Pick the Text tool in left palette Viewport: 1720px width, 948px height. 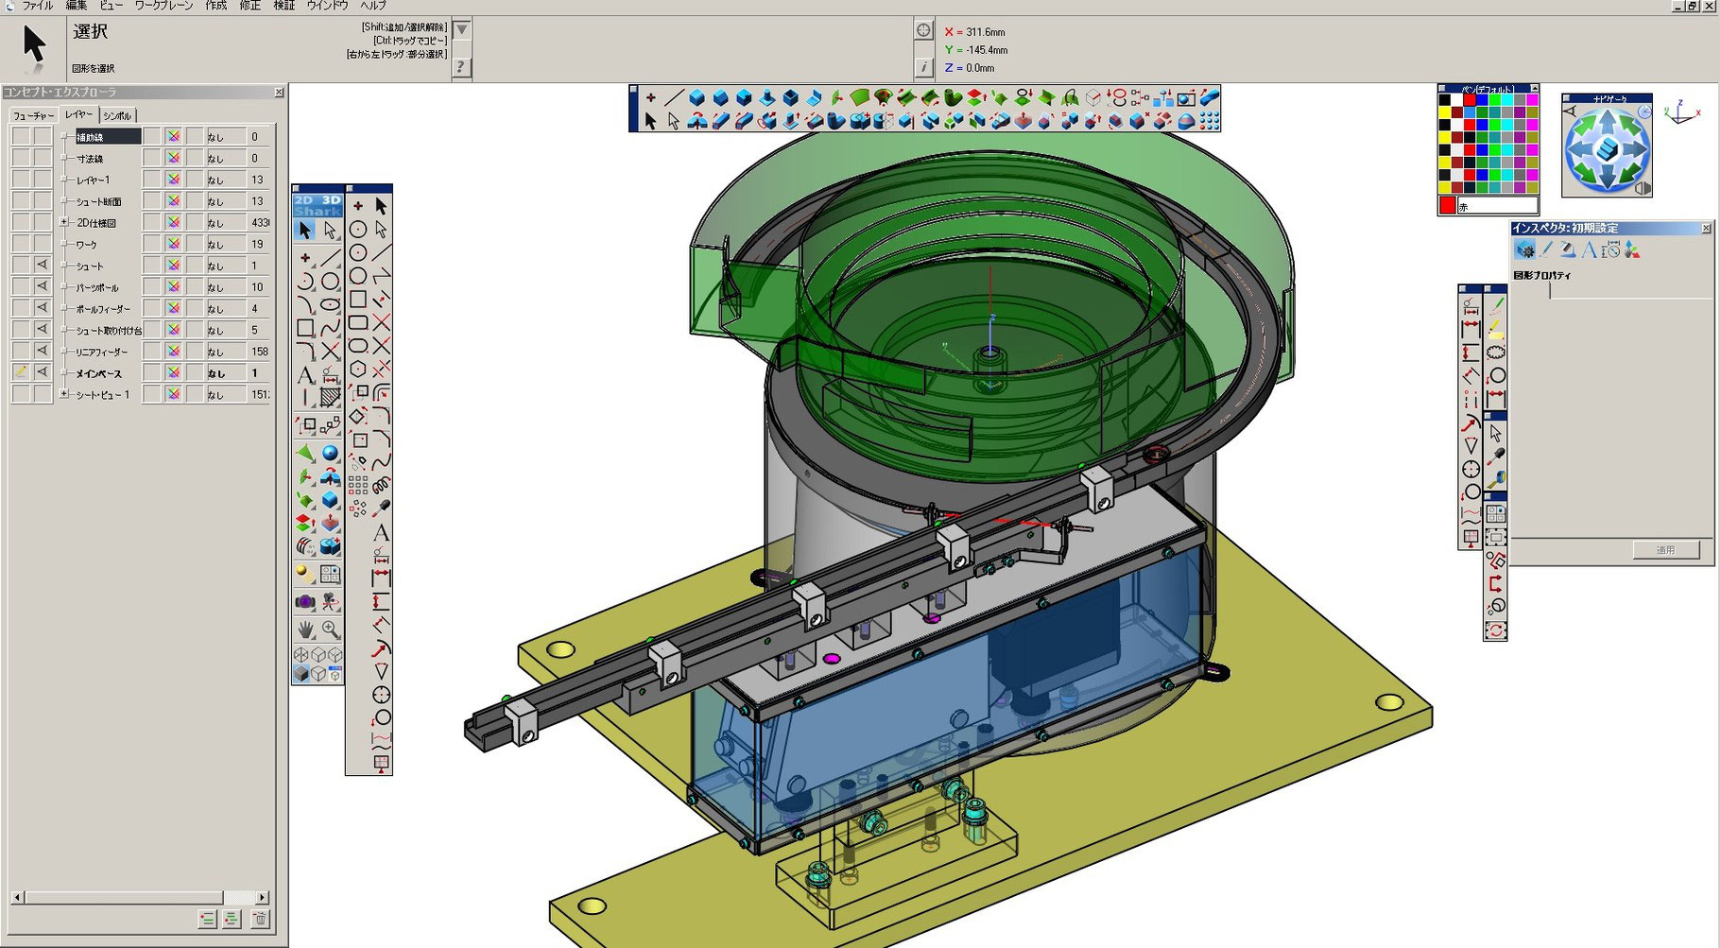point(305,375)
